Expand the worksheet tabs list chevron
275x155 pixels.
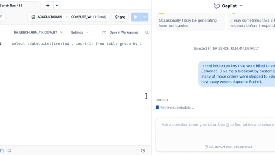pos(57,6)
